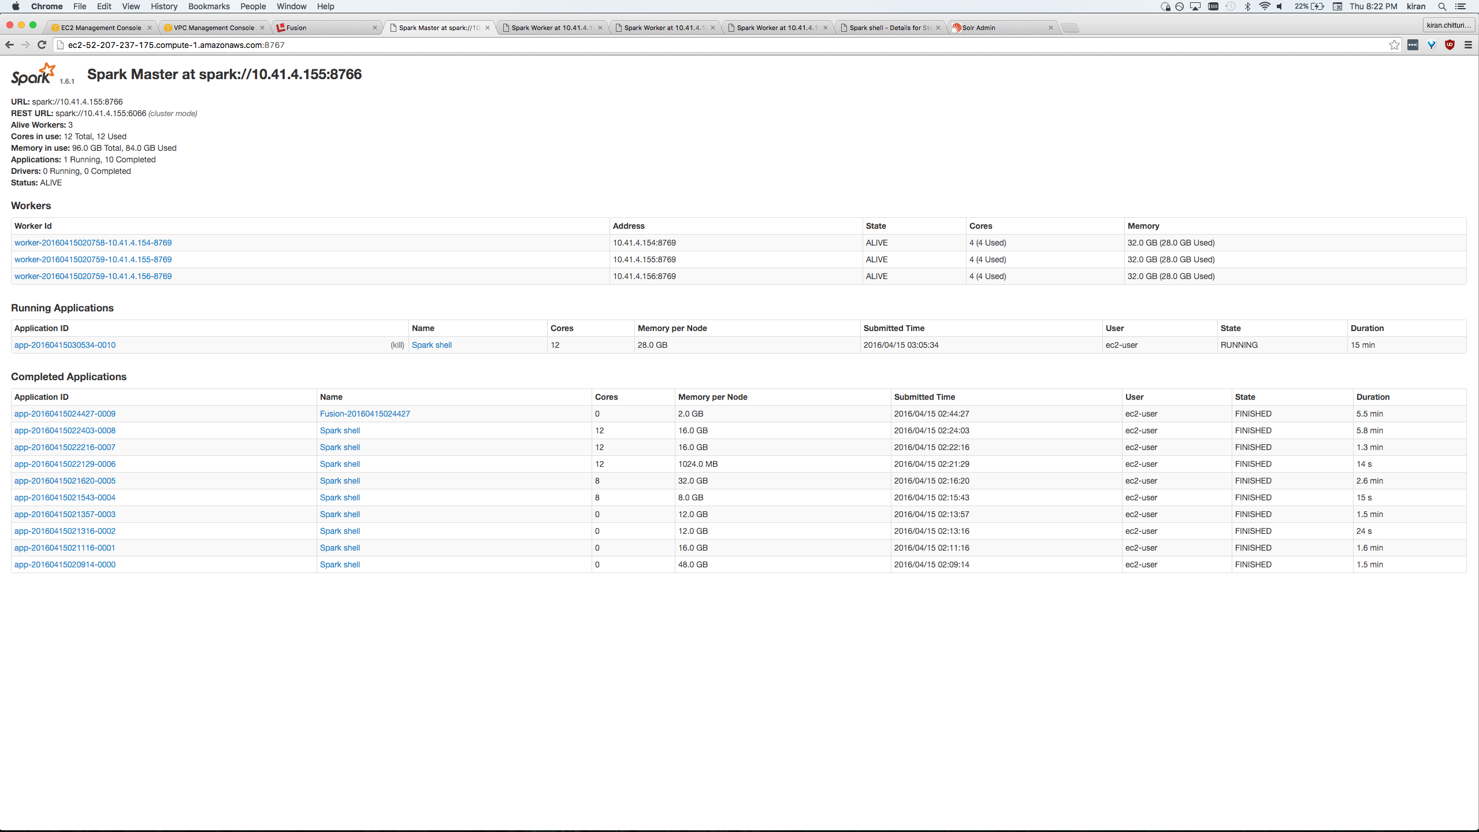Open completed app-20160415022403-0008
The image size is (1479, 832).
pos(65,430)
